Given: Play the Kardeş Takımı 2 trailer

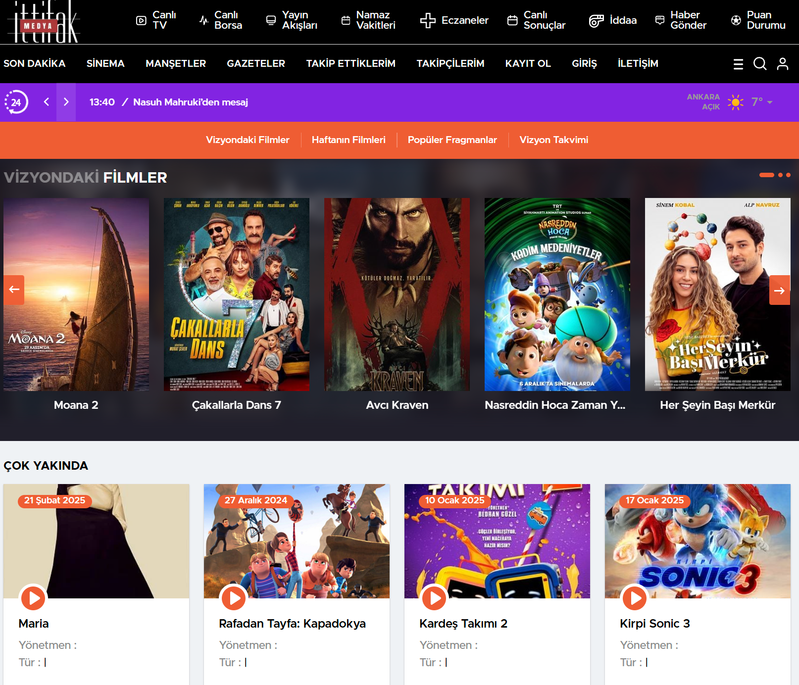Looking at the screenshot, I should [435, 598].
